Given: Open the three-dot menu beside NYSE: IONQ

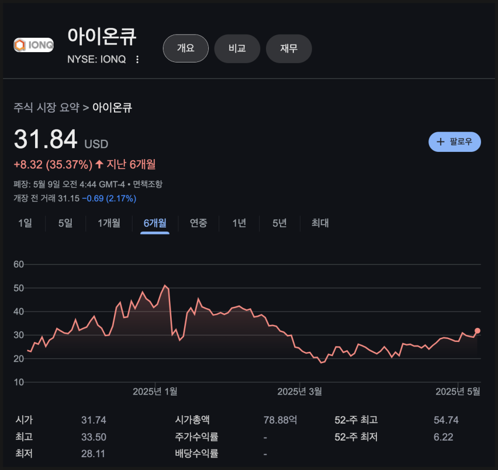Looking at the screenshot, I should click(137, 59).
